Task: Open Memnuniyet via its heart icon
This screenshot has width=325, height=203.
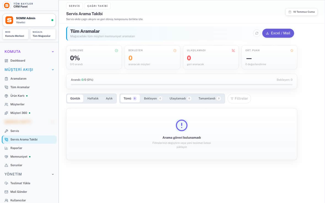Action: (x=6, y=157)
